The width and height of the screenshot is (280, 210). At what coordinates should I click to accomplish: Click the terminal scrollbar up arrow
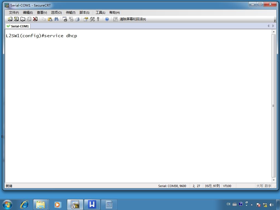[273, 32]
